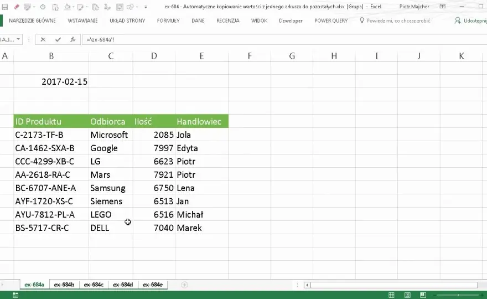Click the Piotr Majcher account name

[415, 7]
